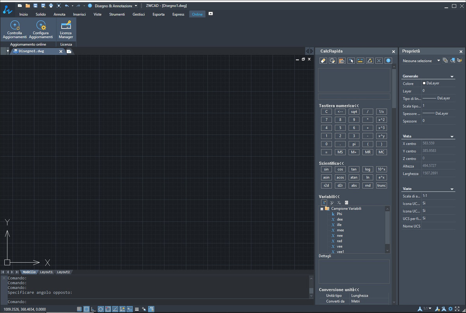
Task: Click the Controlla Aggiornamenti ribbon icon
Action: (x=14, y=29)
